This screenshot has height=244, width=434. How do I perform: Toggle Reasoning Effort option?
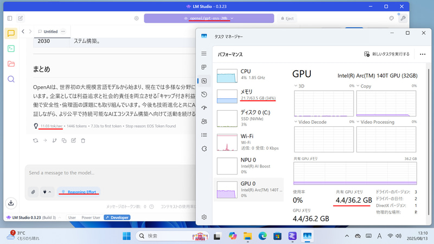(79, 192)
